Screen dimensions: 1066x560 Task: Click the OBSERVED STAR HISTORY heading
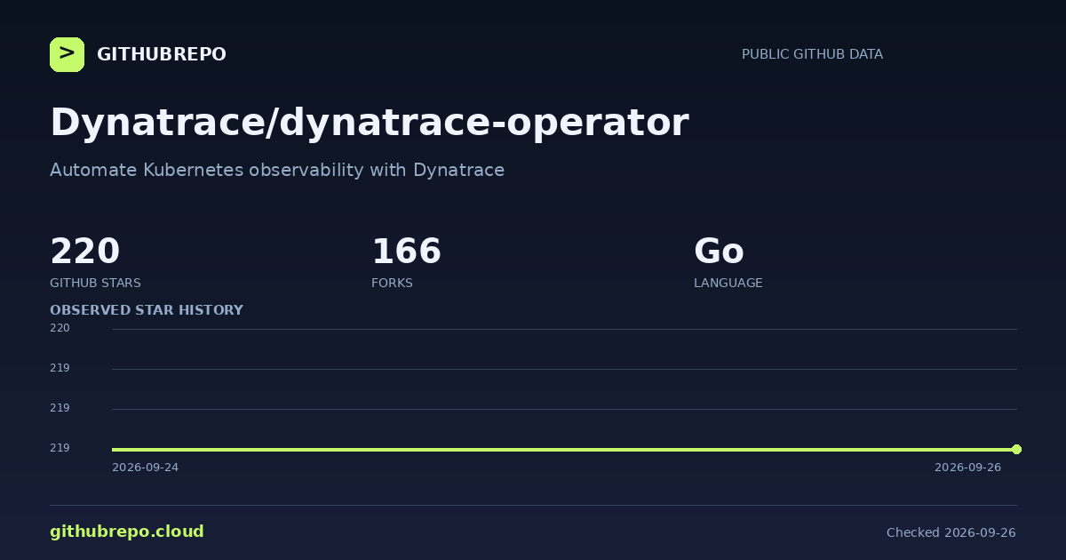[x=147, y=310]
